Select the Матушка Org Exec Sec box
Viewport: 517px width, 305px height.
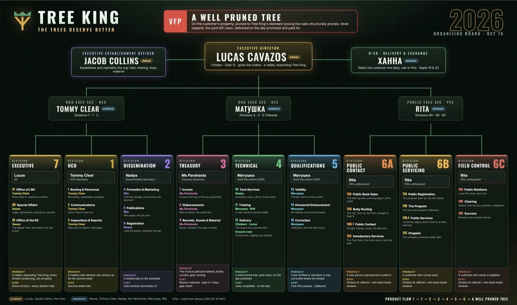coord(258,108)
